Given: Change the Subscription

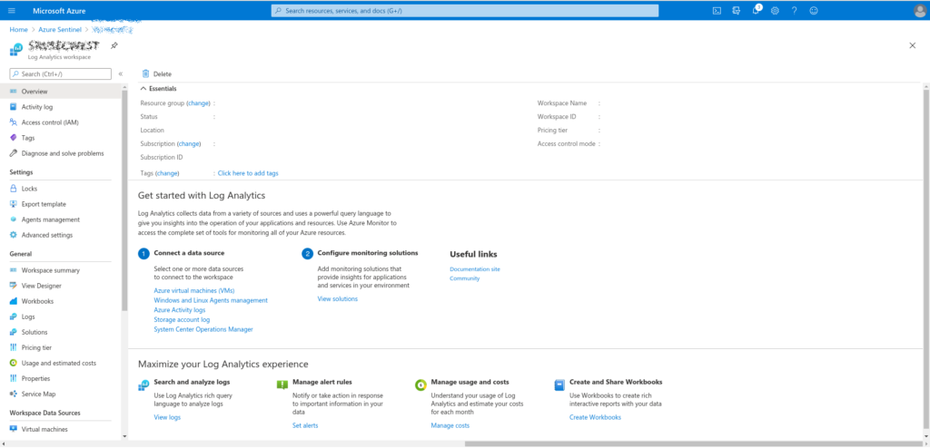Looking at the screenshot, I should pos(189,144).
